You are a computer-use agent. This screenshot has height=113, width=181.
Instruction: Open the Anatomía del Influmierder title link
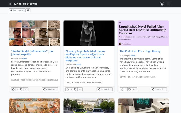[x=32, y=53]
